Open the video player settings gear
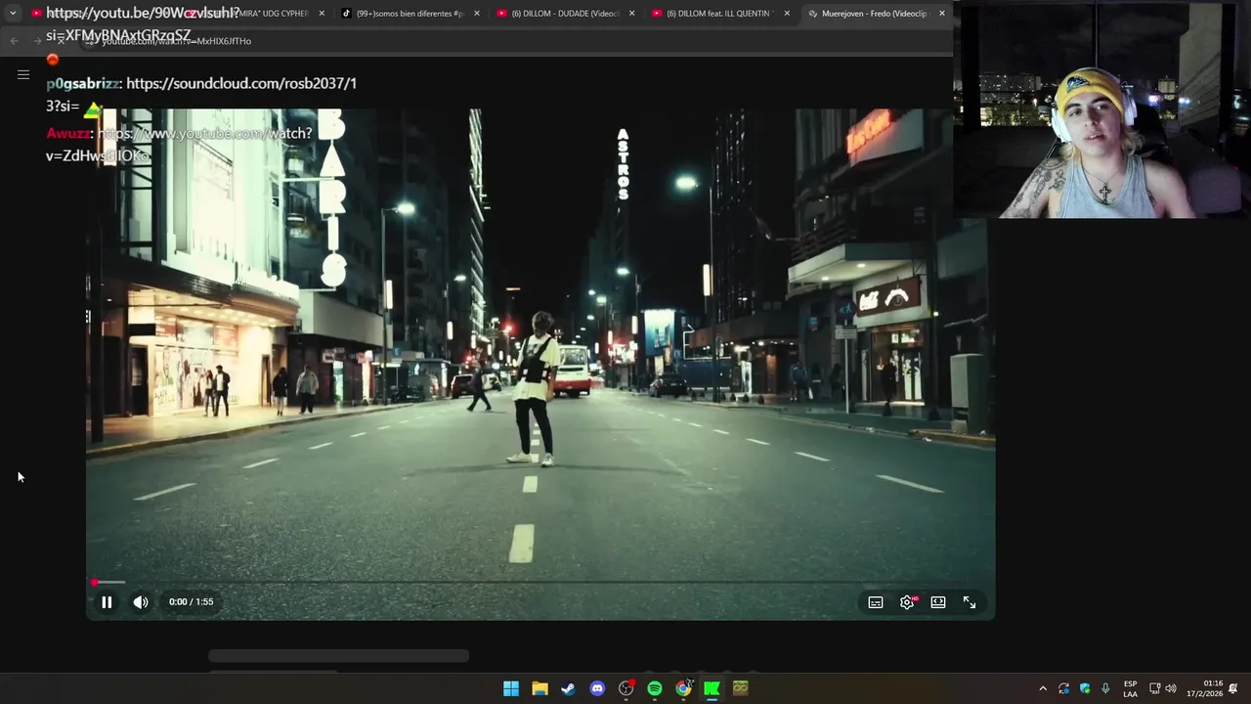Viewport: 1251px width, 704px height. (907, 602)
